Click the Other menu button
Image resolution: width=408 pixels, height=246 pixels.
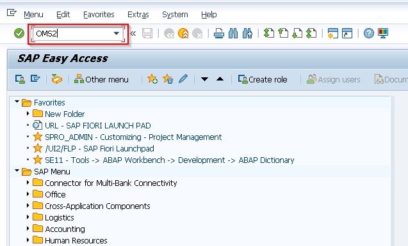point(101,79)
